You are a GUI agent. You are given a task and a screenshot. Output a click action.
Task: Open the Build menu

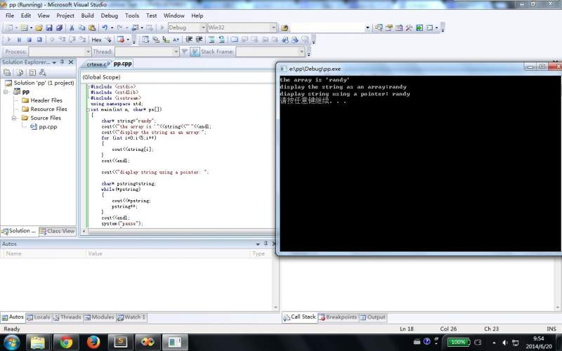click(x=87, y=15)
